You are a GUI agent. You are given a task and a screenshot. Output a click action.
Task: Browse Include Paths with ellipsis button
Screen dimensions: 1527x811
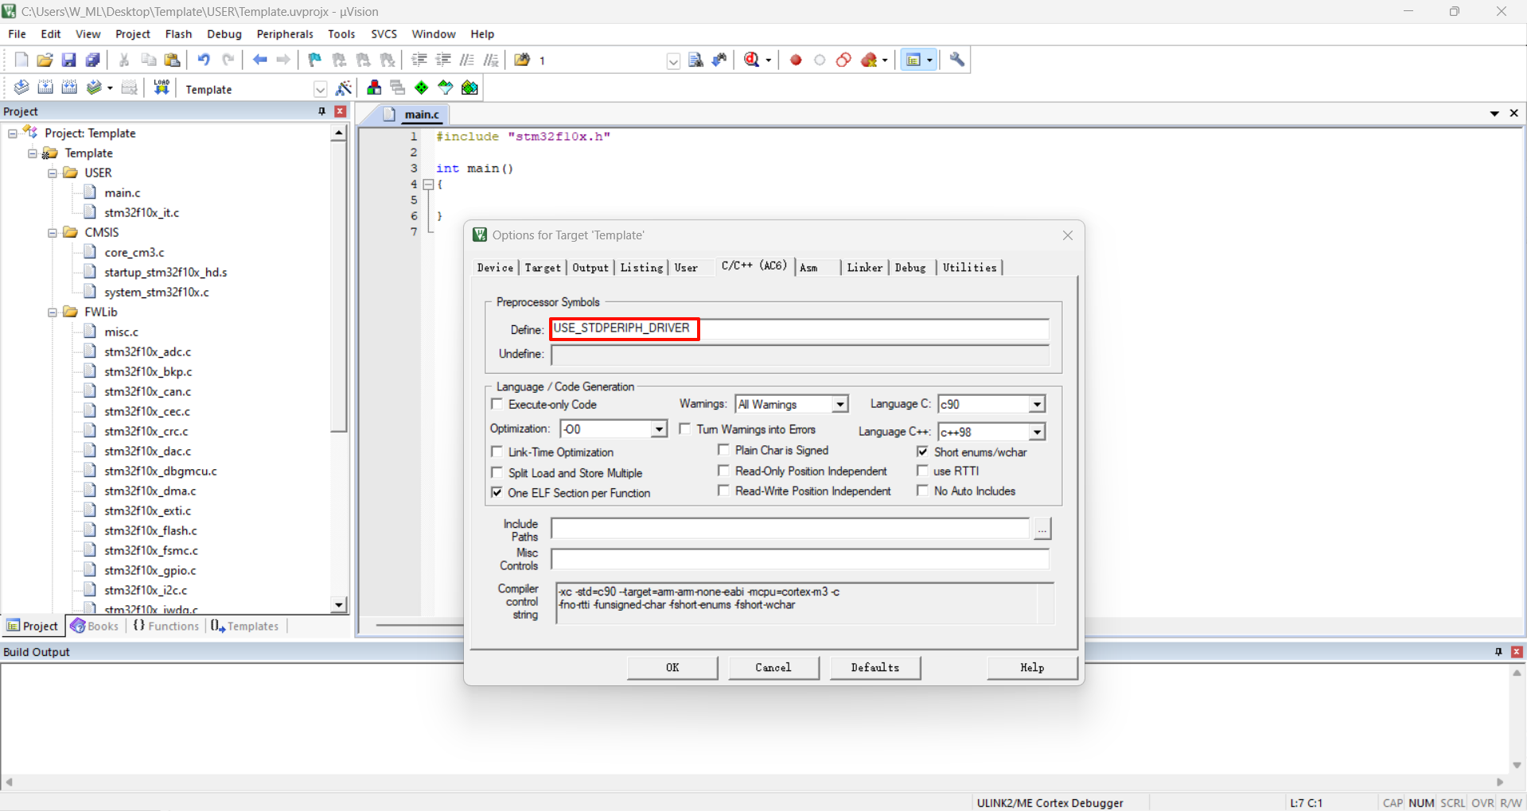pos(1042,530)
